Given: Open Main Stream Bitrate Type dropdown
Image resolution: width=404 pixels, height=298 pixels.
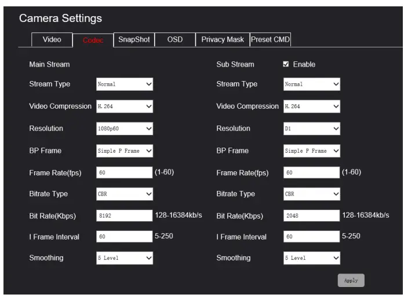Looking at the screenshot, I should [x=124, y=194].
